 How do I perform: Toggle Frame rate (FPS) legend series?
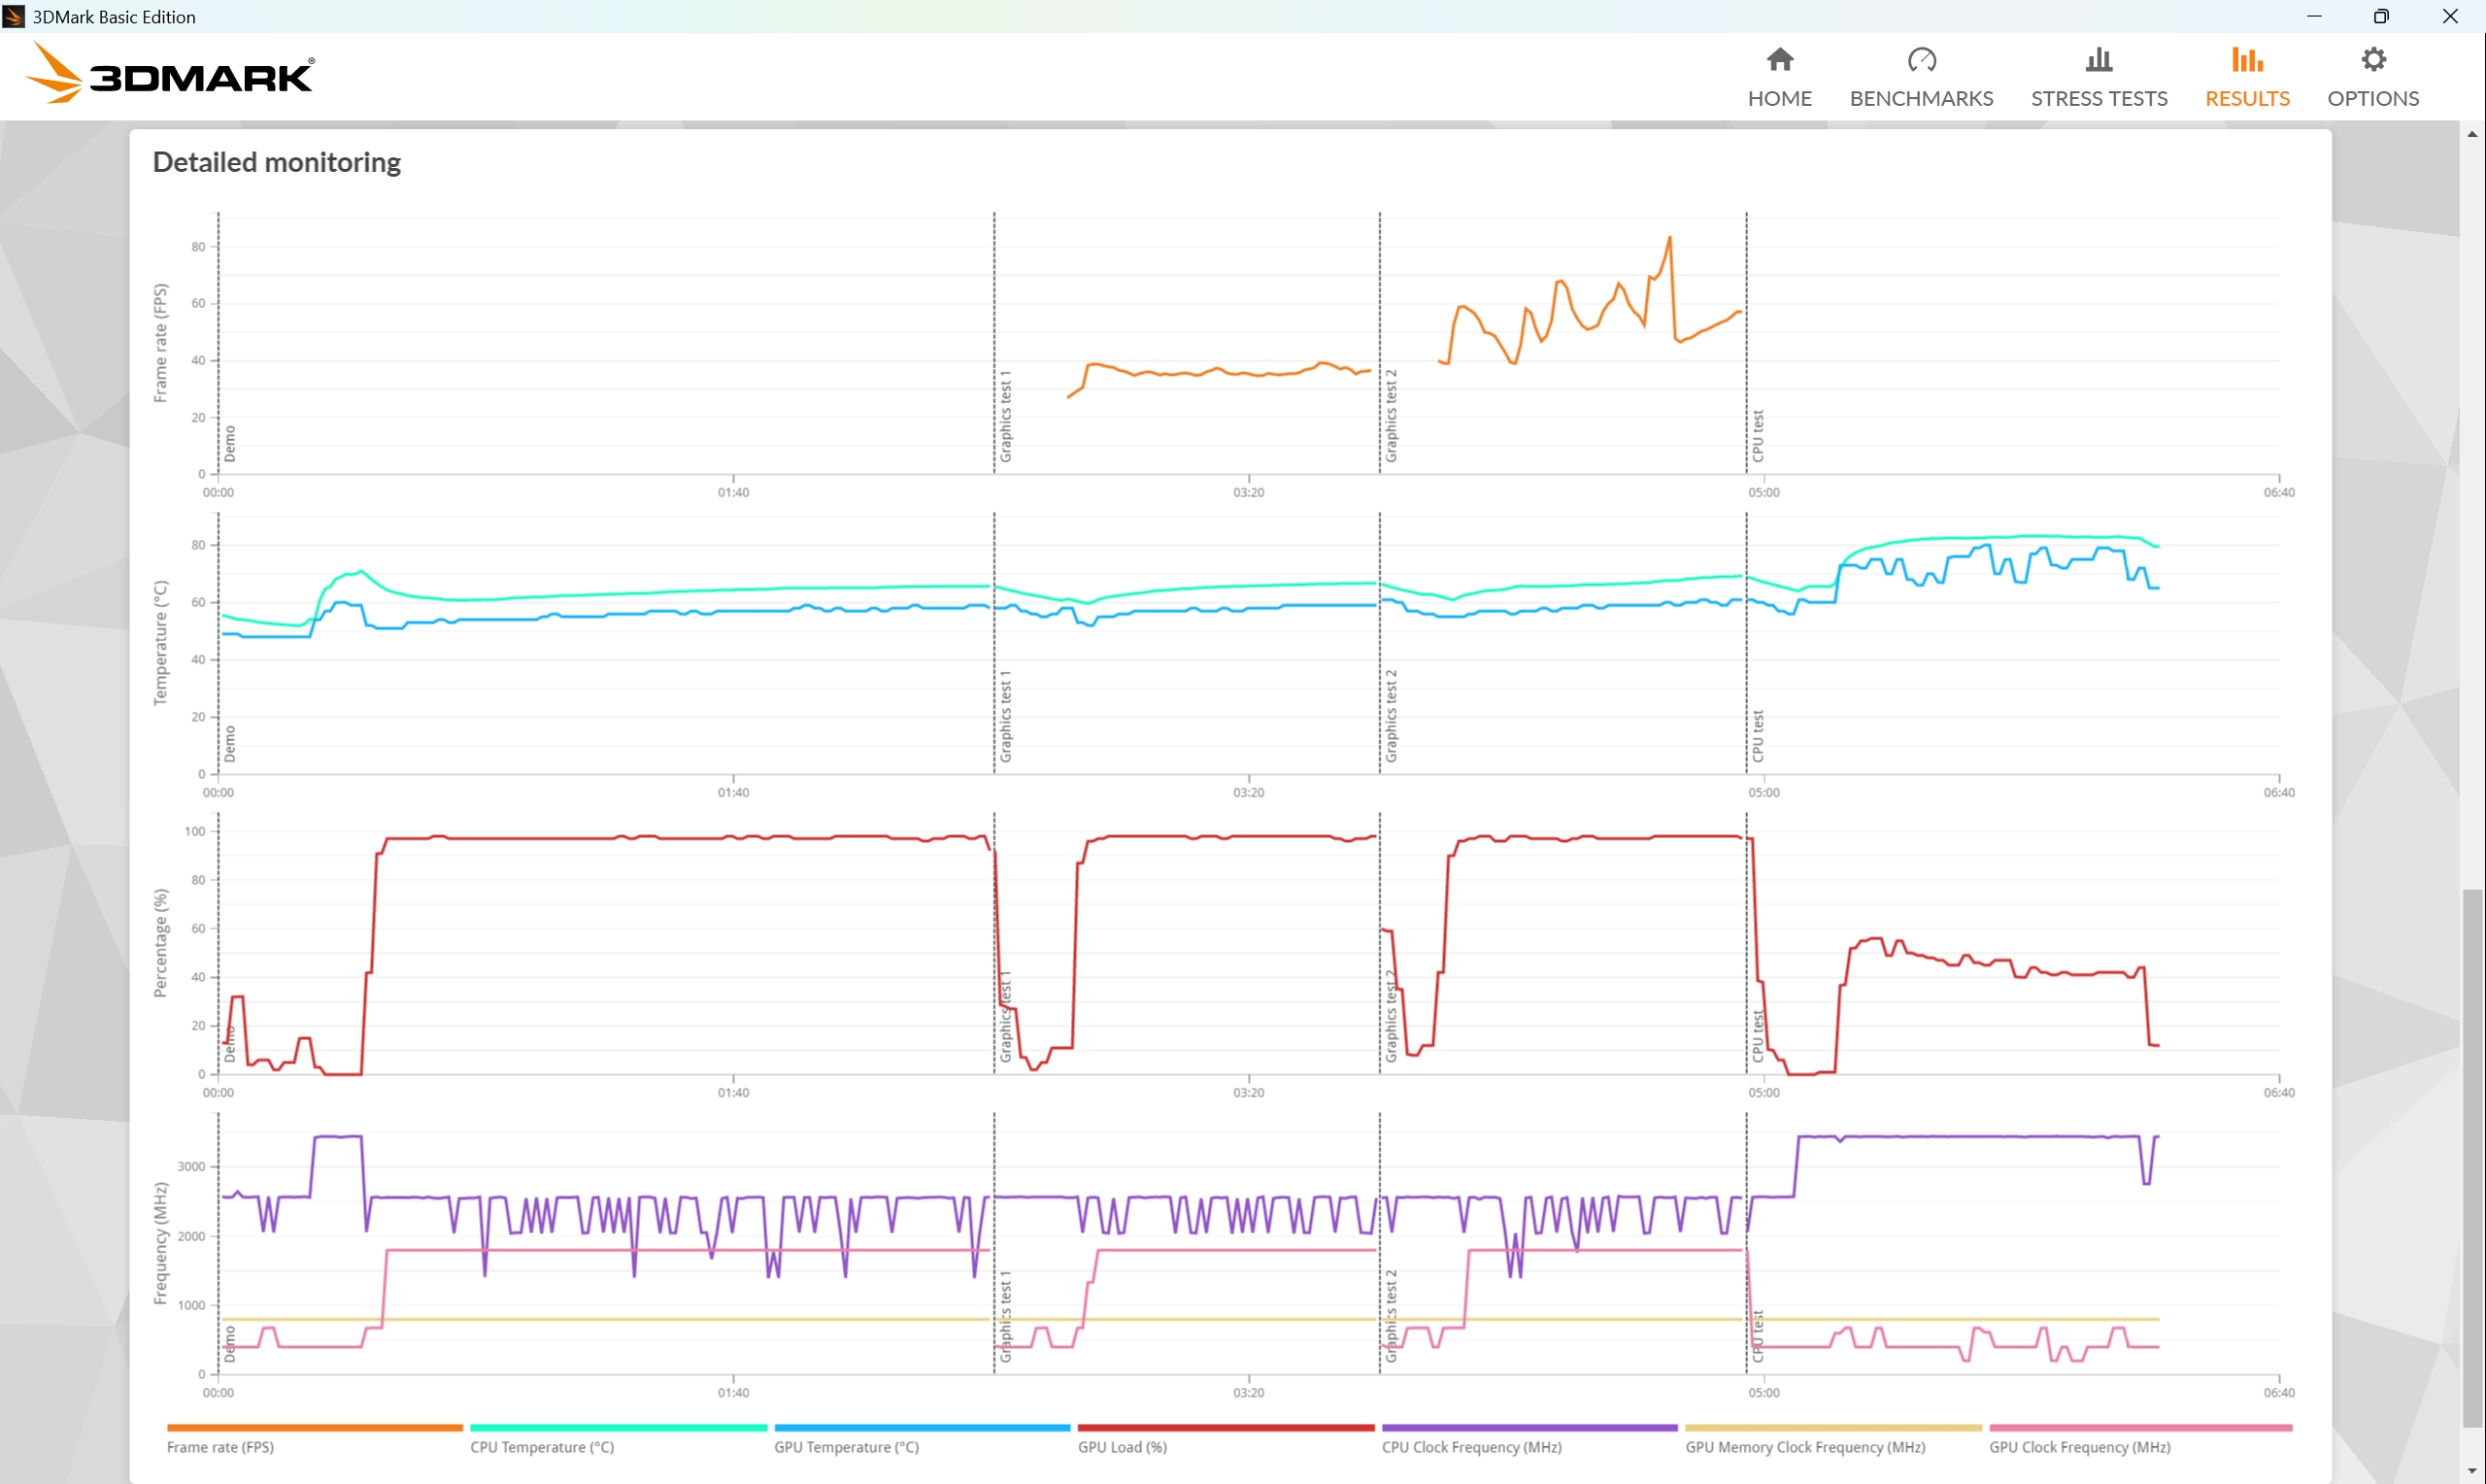(219, 1447)
